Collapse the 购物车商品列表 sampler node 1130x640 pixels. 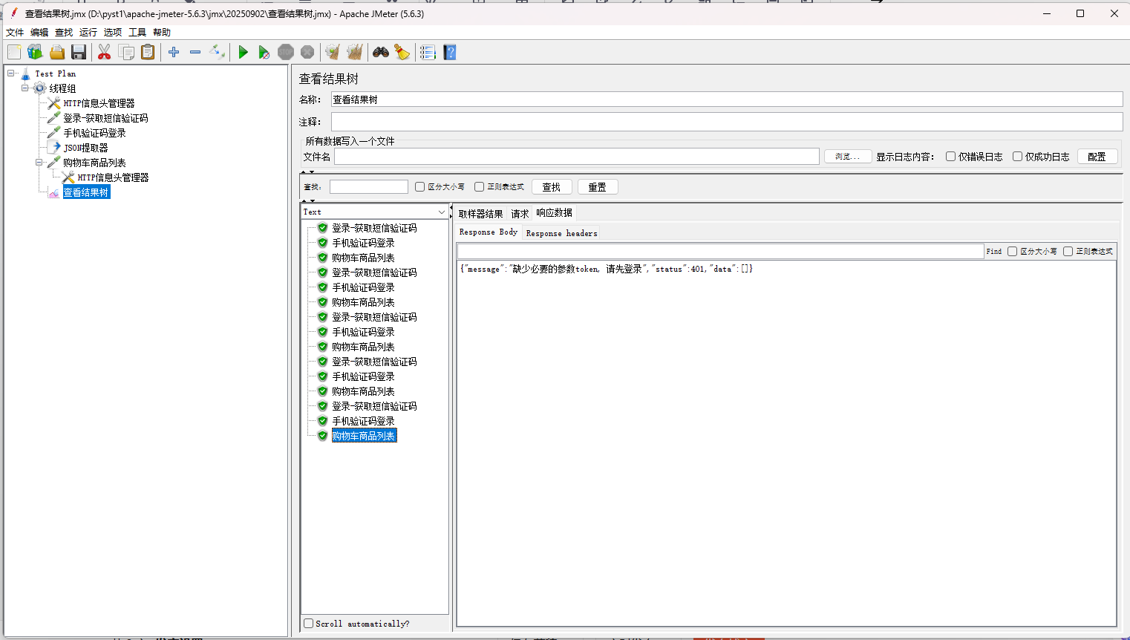(x=39, y=163)
